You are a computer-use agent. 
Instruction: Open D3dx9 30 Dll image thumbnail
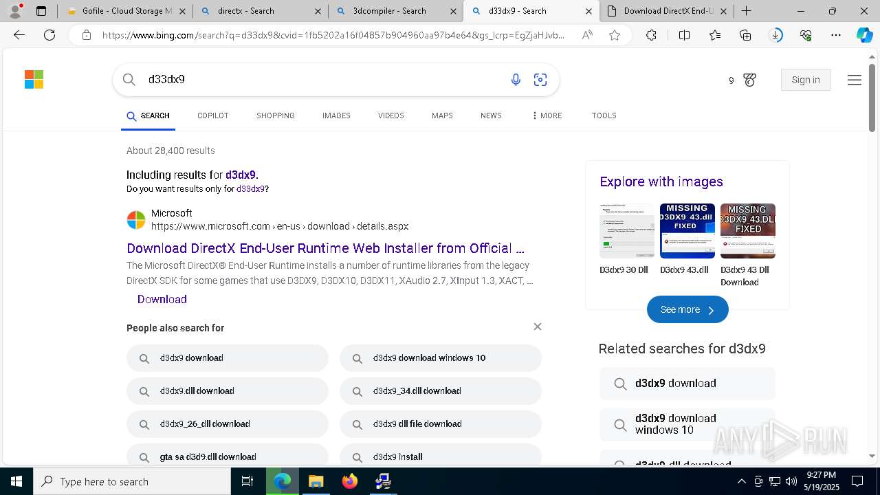click(627, 231)
